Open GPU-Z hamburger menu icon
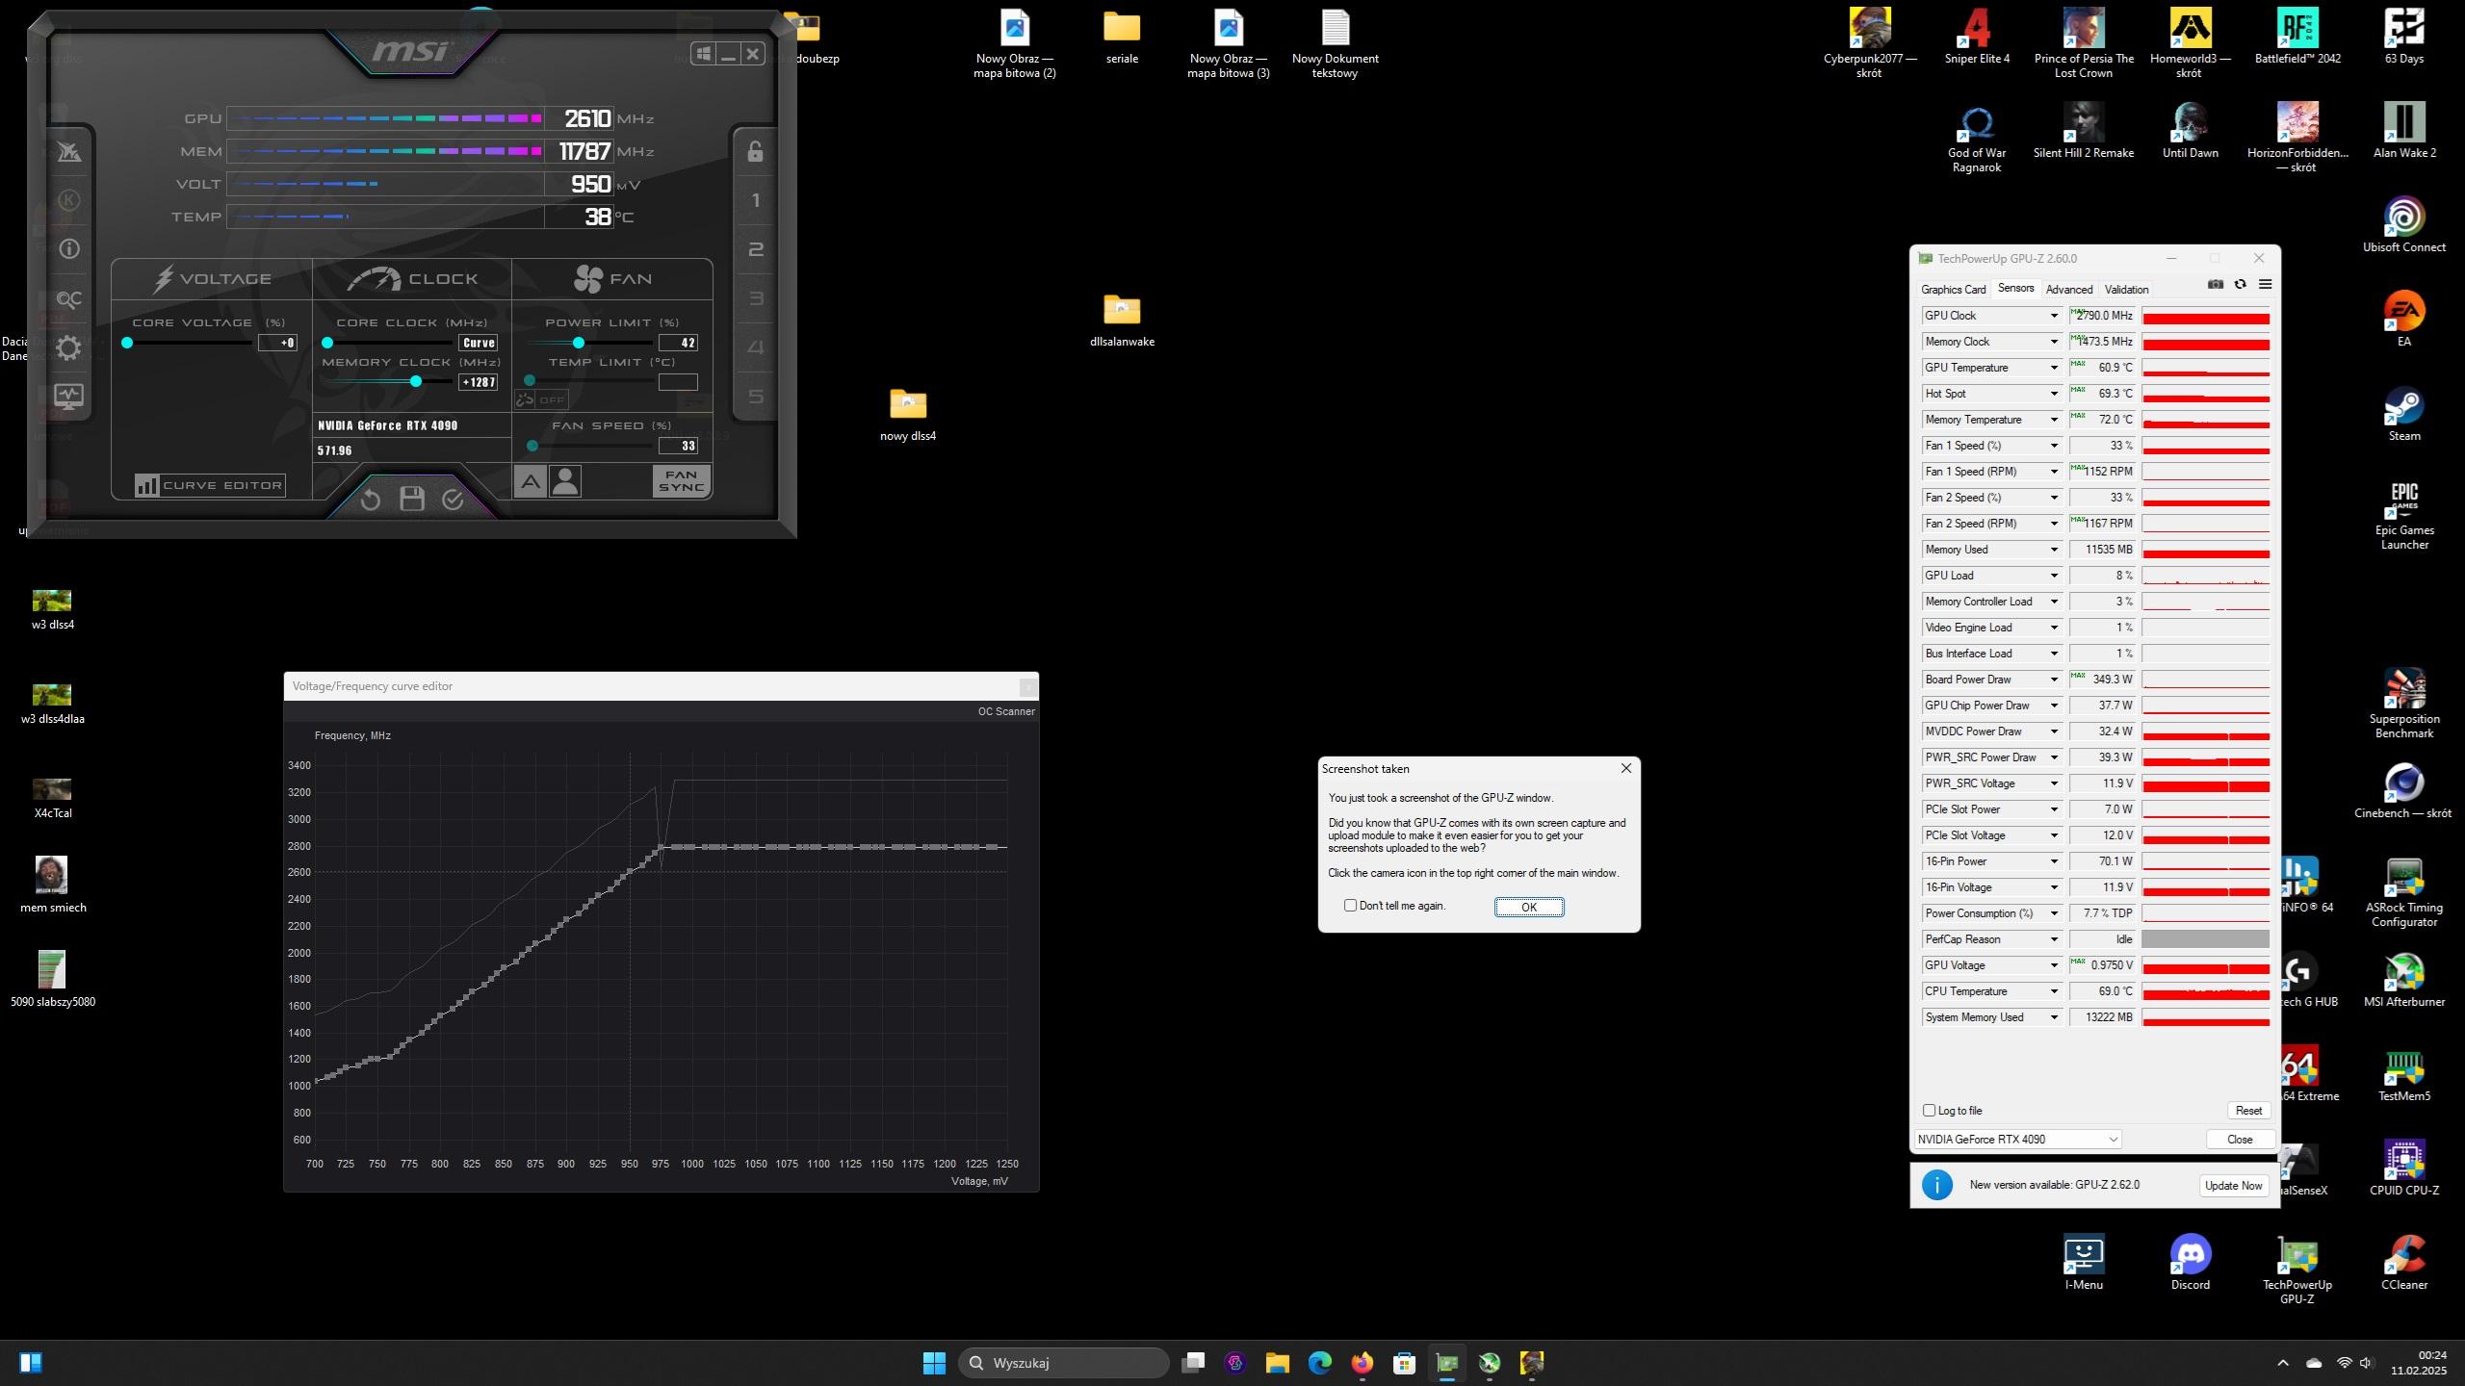This screenshot has height=1386, width=2465. 2266,285
